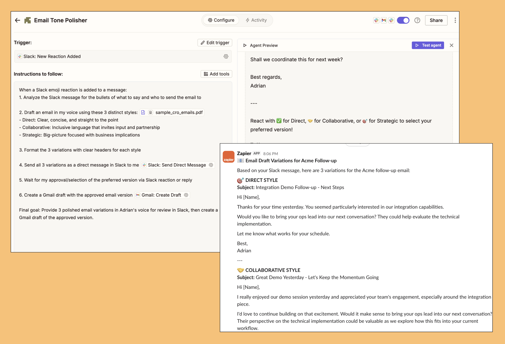The image size is (505, 344).
Task: Open settings gear for Slack Send Direct Message
Action: [211, 165]
